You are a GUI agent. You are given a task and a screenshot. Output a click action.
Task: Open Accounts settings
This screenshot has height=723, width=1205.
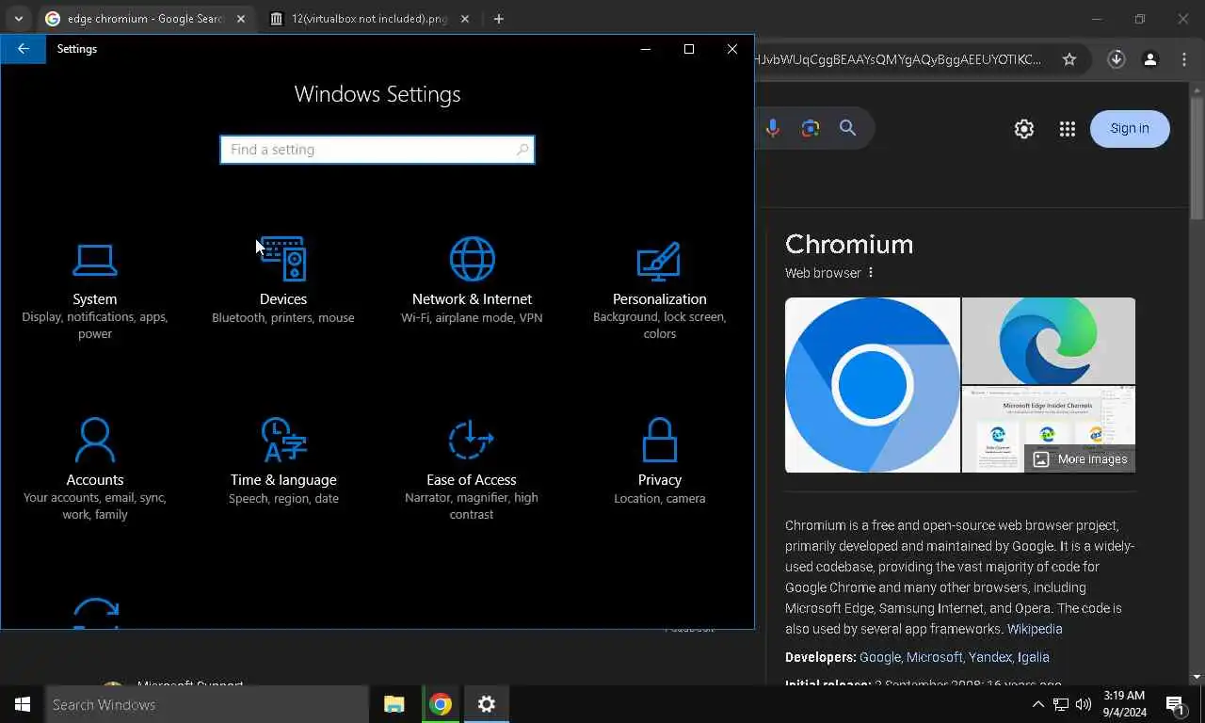(x=95, y=471)
